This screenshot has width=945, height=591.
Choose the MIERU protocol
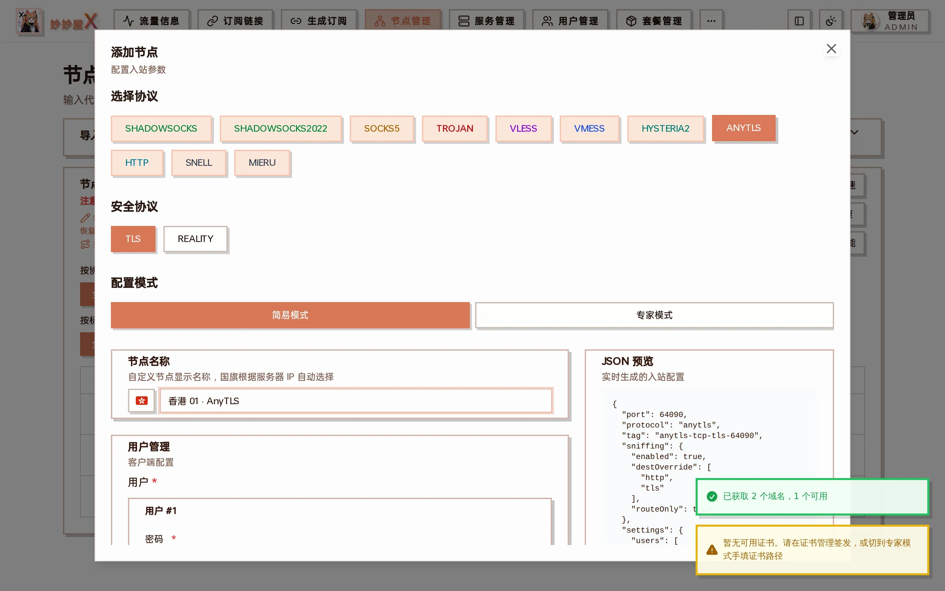coord(262,163)
